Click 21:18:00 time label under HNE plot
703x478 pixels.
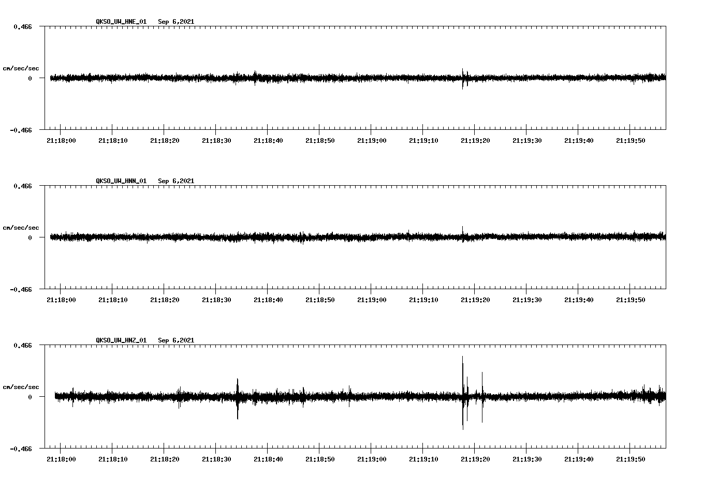coord(61,141)
